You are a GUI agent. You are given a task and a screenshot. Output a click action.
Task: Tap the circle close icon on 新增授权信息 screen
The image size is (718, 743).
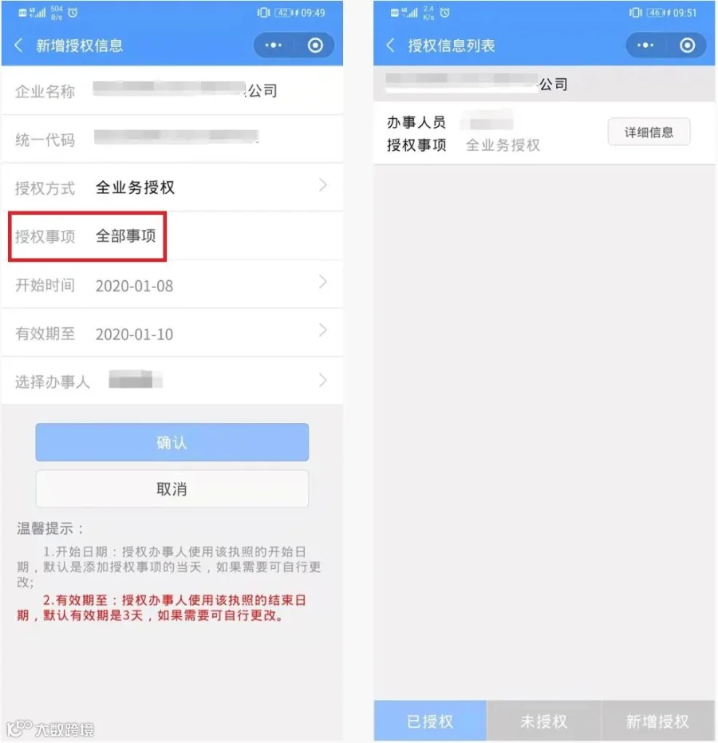click(x=315, y=45)
